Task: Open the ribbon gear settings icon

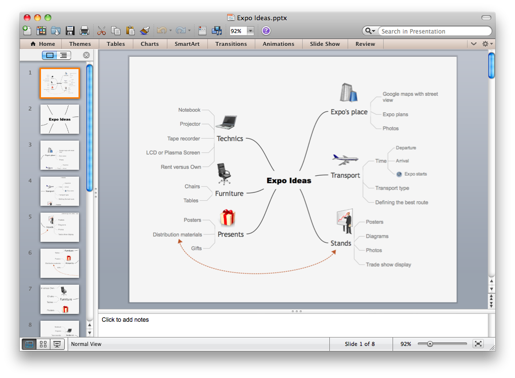Action: tap(487, 43)
